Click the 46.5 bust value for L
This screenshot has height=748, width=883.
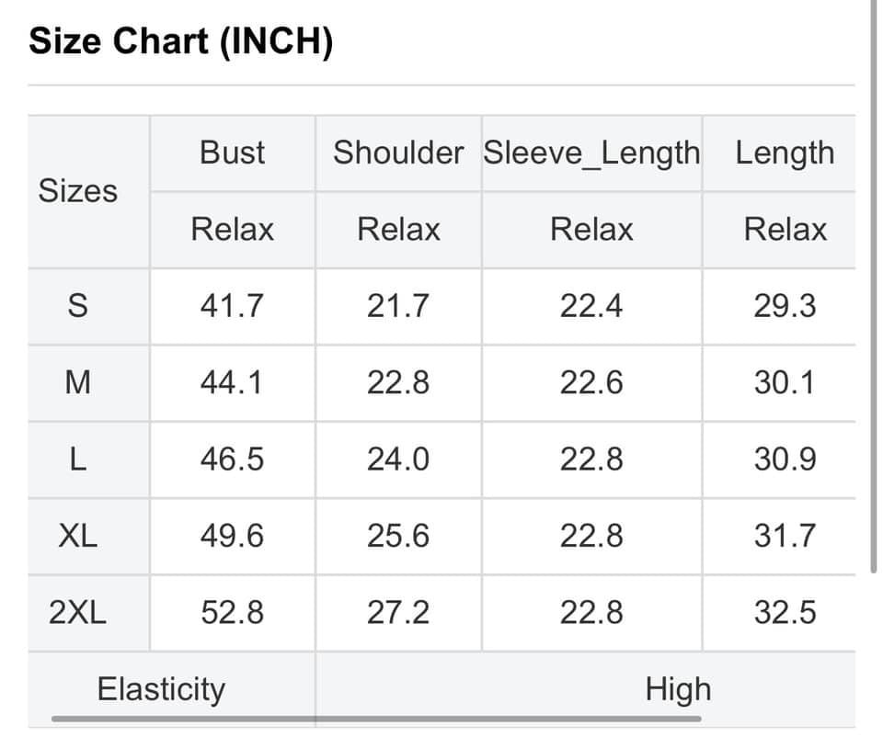point(232,459)
